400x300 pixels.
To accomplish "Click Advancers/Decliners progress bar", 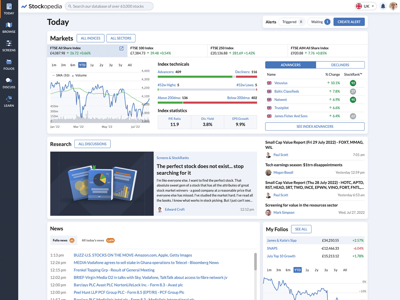I will click(207, 77).
